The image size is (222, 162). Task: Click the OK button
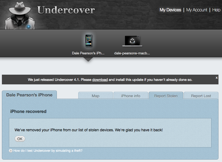click(20, 139)
